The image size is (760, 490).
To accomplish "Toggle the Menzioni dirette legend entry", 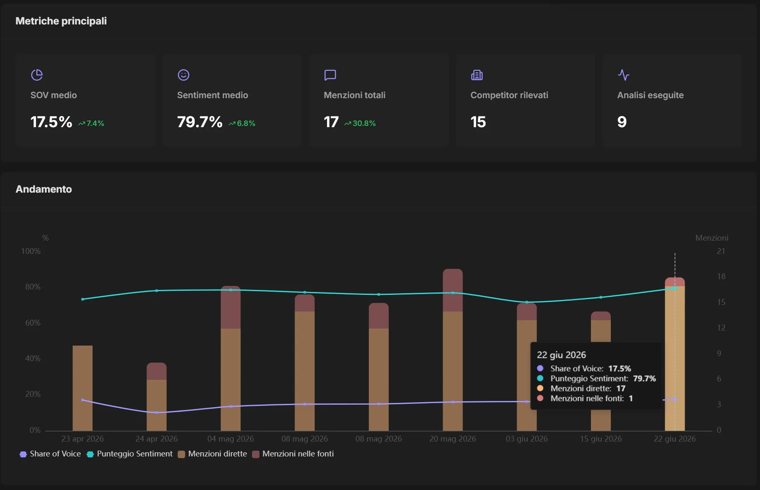I will pyautogui.click(x=213, y=454).
